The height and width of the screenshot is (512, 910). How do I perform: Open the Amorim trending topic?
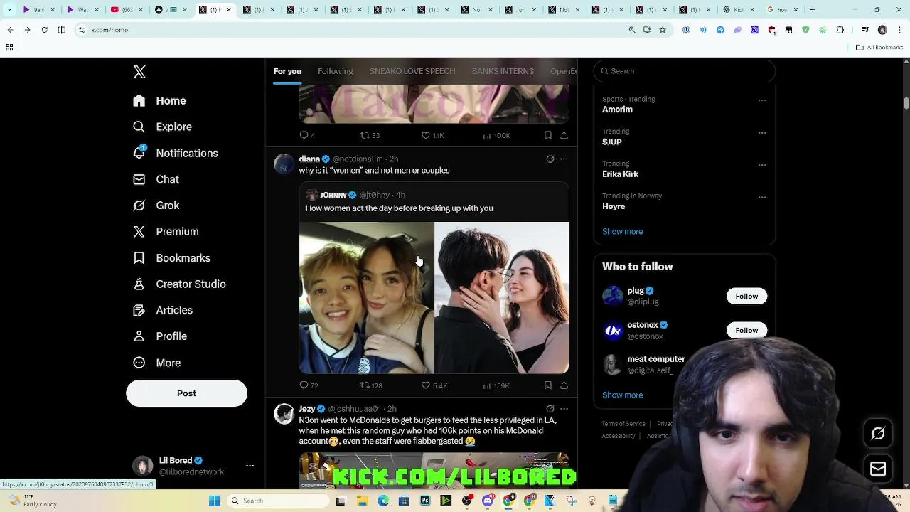pyautogui.click(x=617, y=110)
